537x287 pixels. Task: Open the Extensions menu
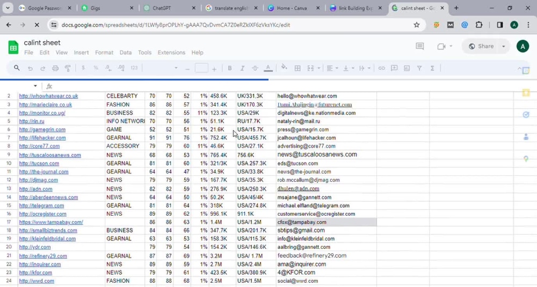tap(171, 53)
